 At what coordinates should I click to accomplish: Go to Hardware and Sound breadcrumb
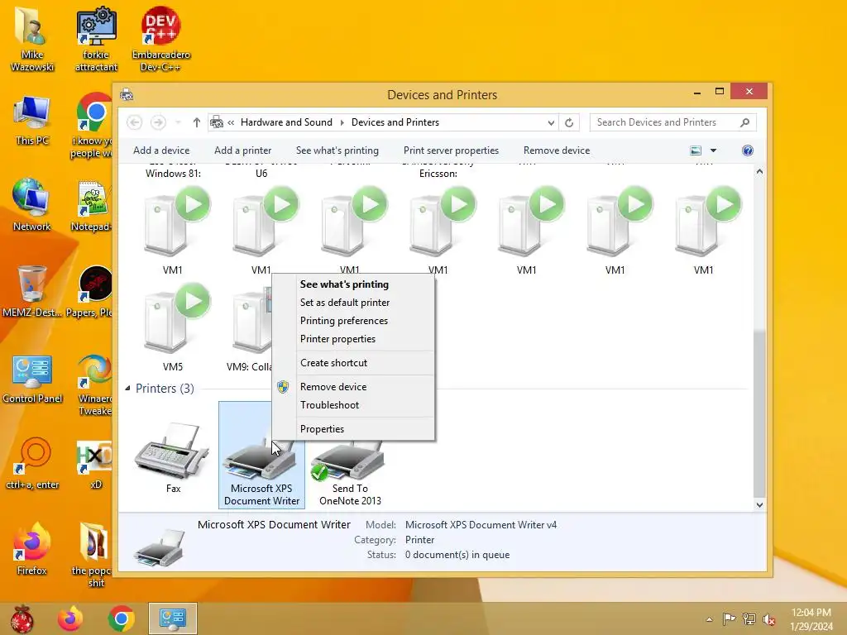(x=286, y=122)
